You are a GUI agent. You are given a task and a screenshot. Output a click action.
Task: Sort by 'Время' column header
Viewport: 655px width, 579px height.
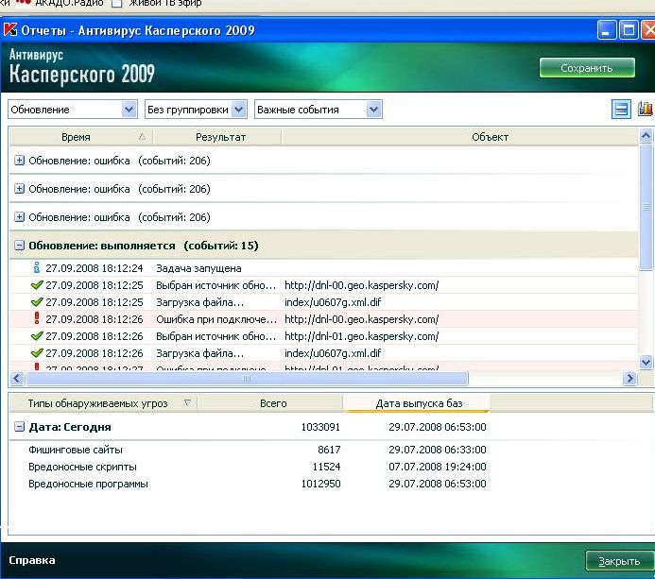click(x=80, y=137)
